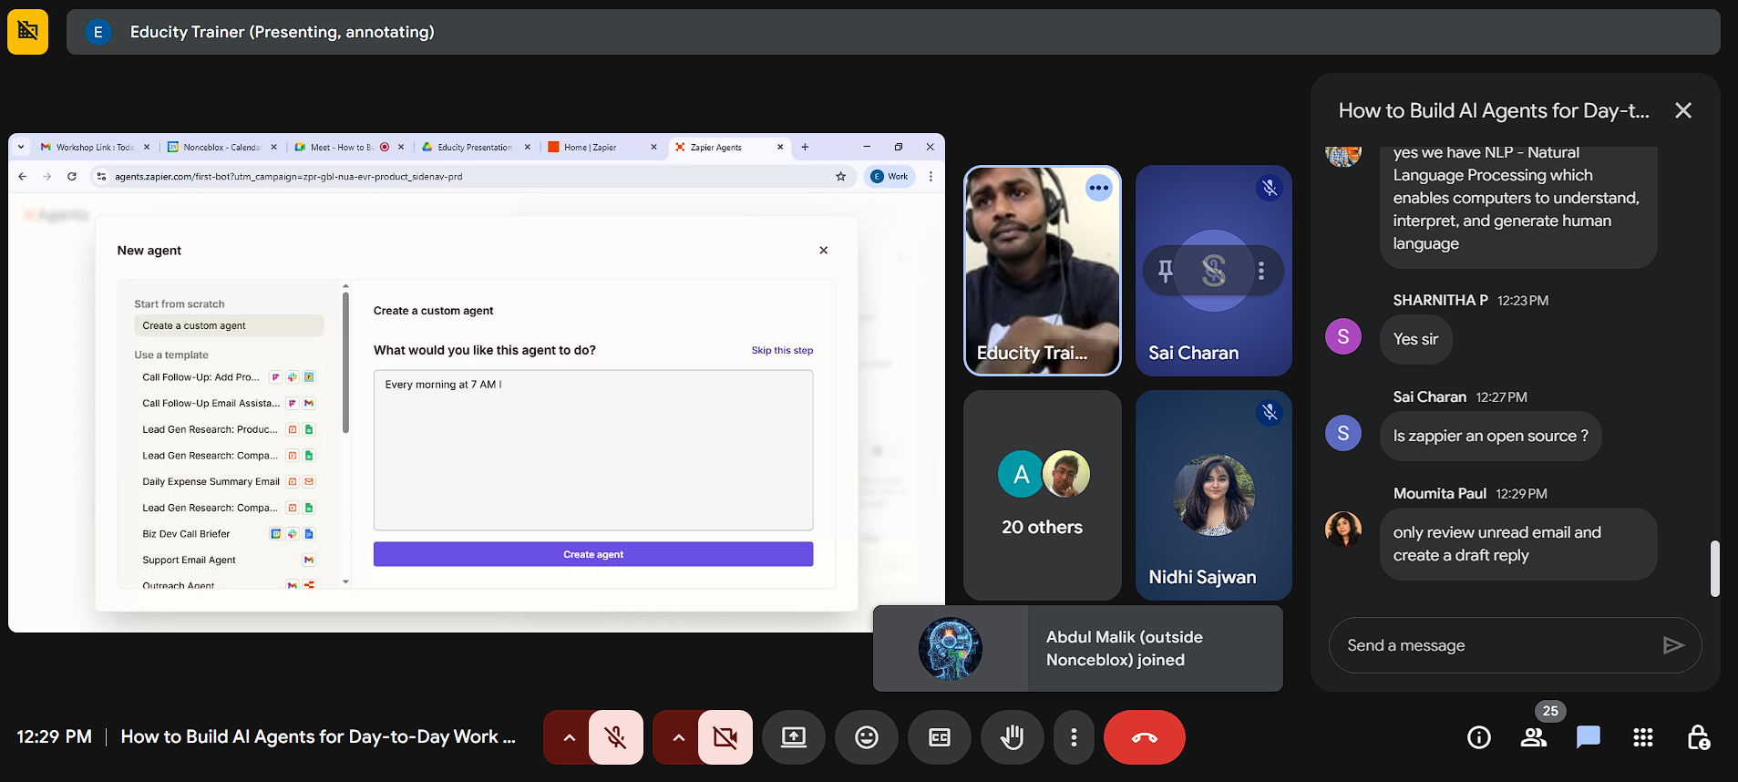
Task: Leave the call with red hang-up button
Action: (x=1145, y=737)
